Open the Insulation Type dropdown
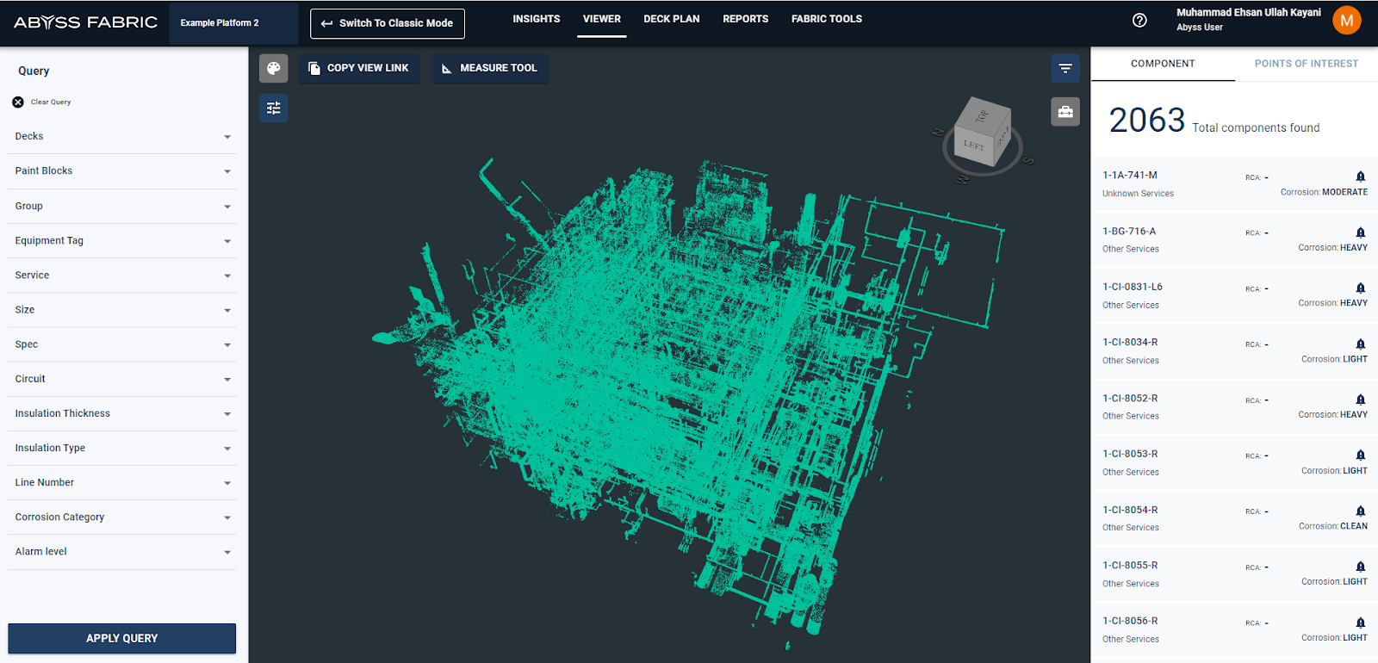 pyautogui.click(x=227, y=449)
